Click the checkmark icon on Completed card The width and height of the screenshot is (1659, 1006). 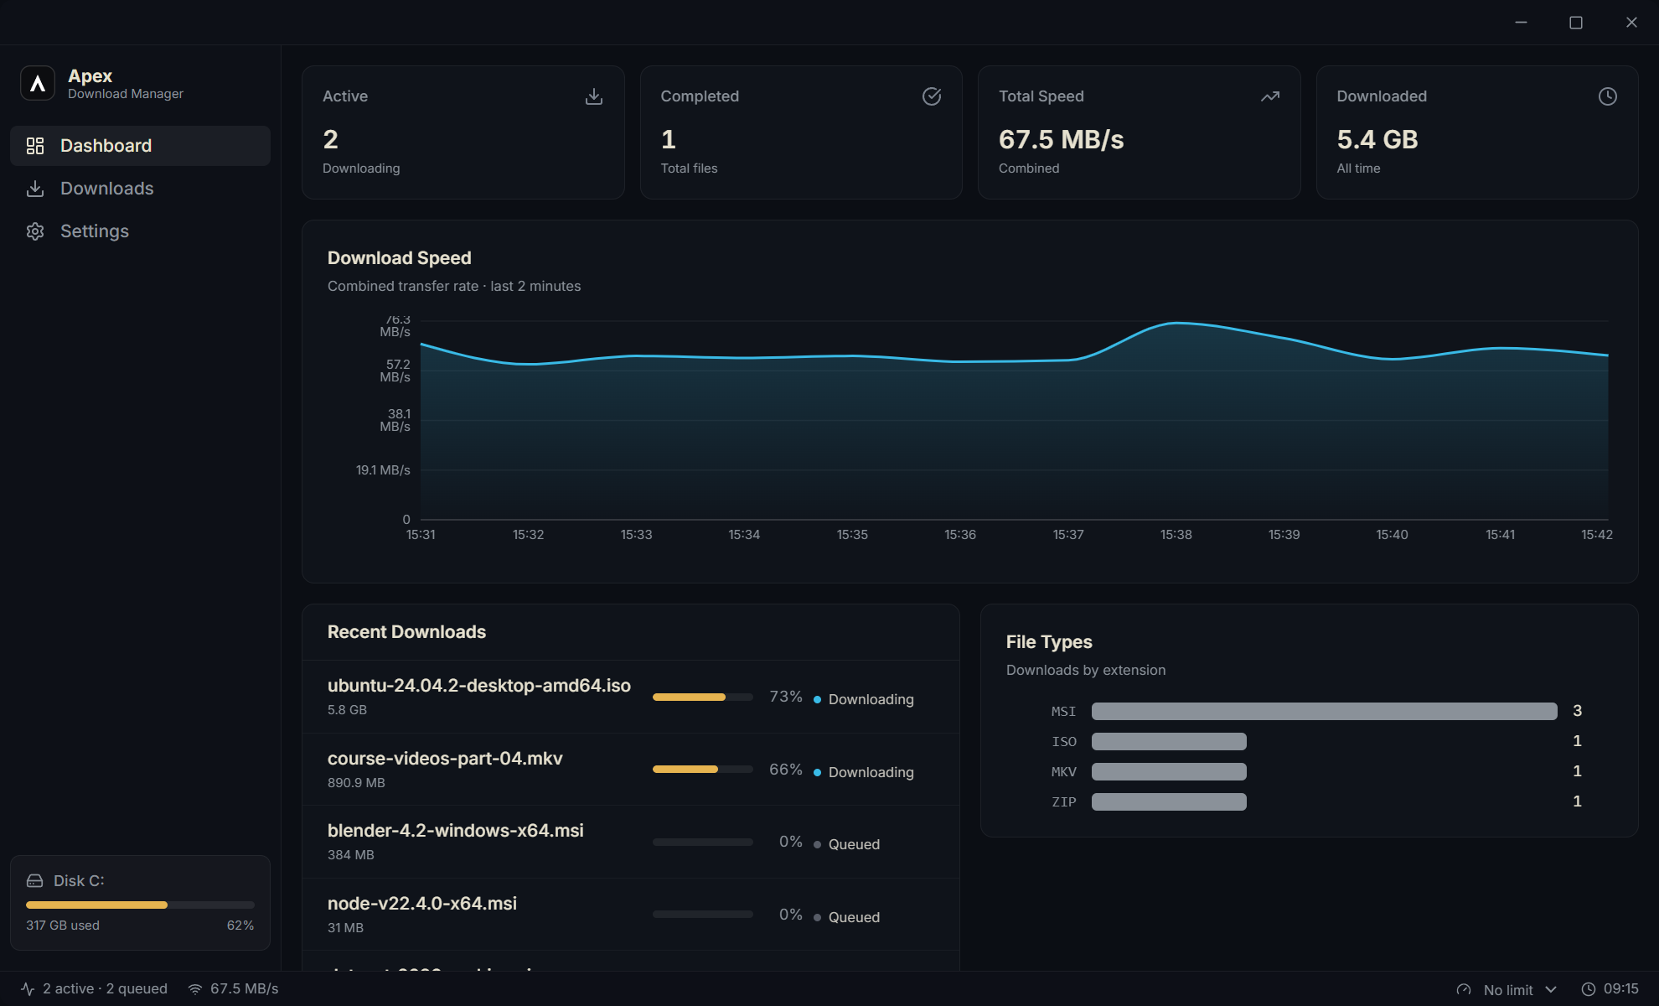tap(932, 96)
